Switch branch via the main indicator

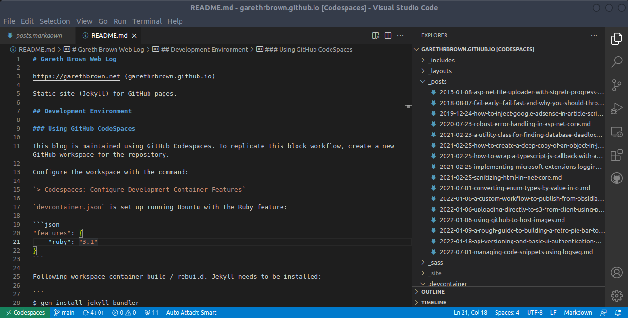(x=64, y=313)
